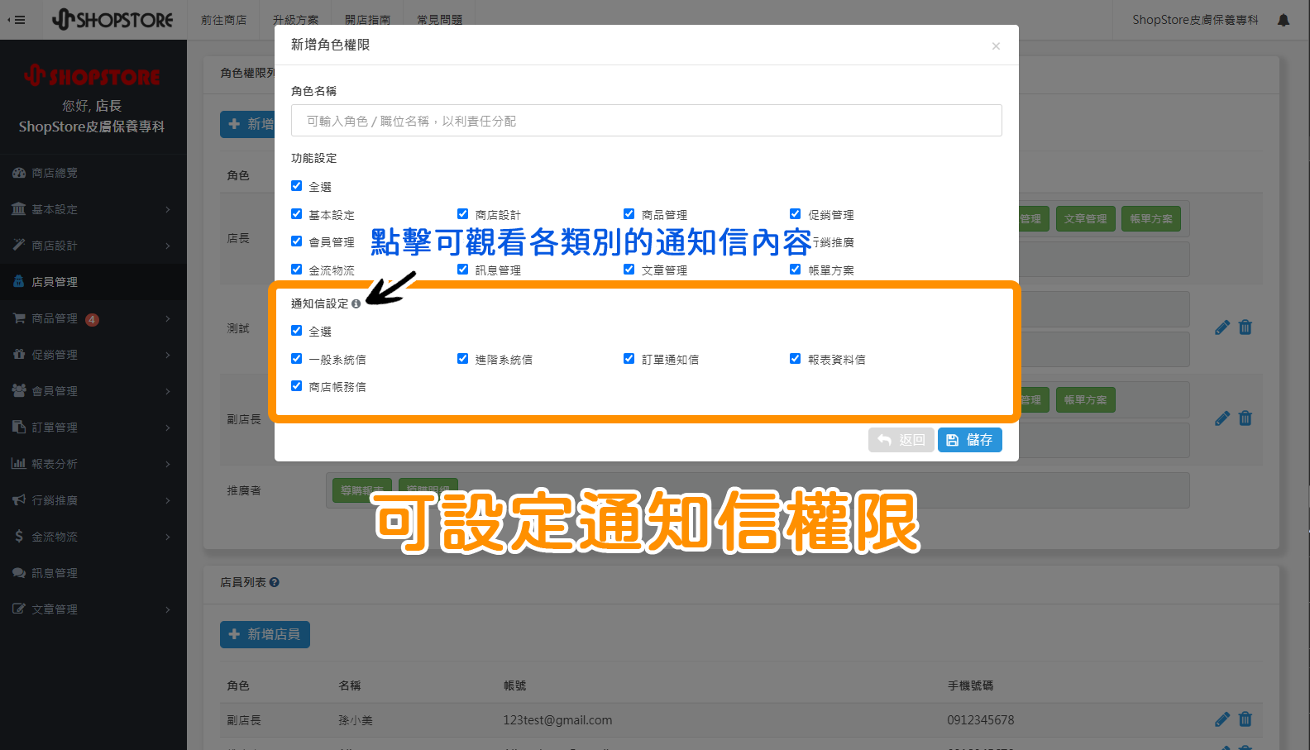Open 常見問題 in top navigation

pos(439,20)
